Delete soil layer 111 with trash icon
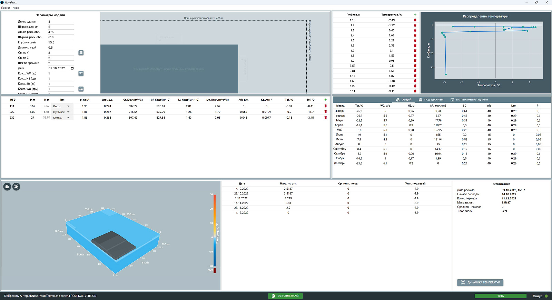This screenshot has width=552, height=300. [x=325, y=106]
